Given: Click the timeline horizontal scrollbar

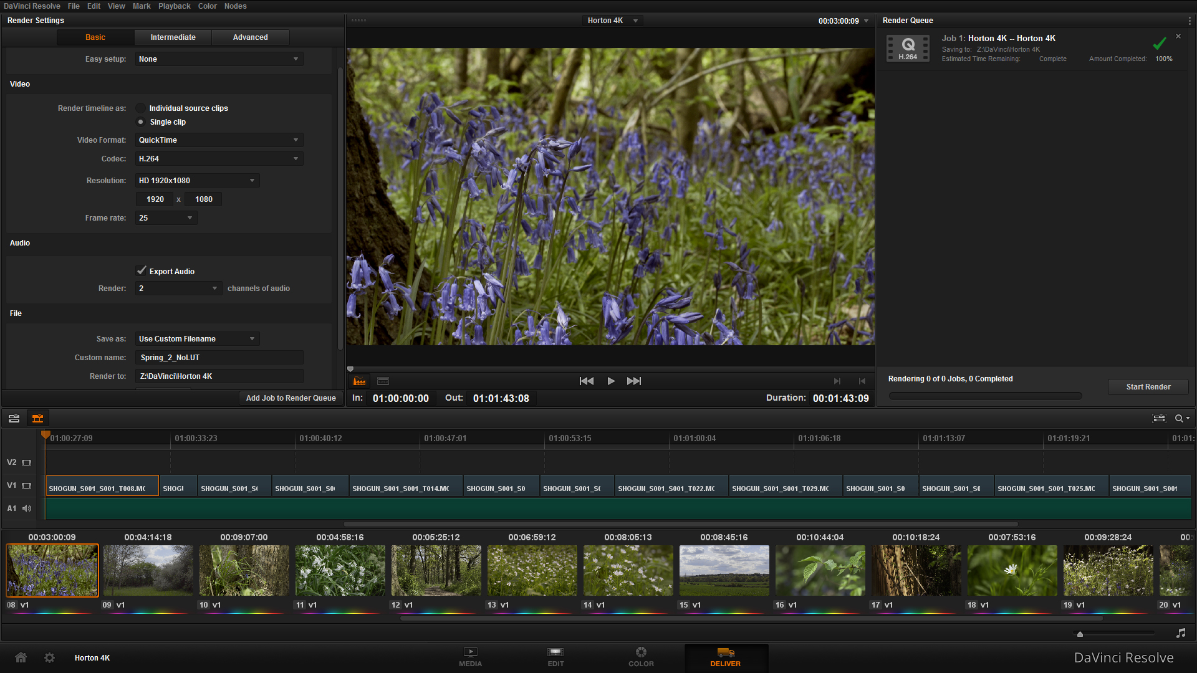Looking at the screenshot, I should click(x=681, y=524).
